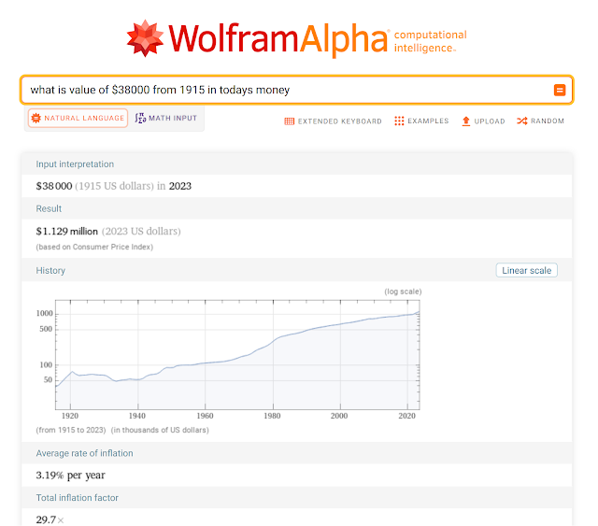The width and height of the screenshot is (598, 526).
Task: Switch History plot to Linear scale
Action: pos(526,270)
